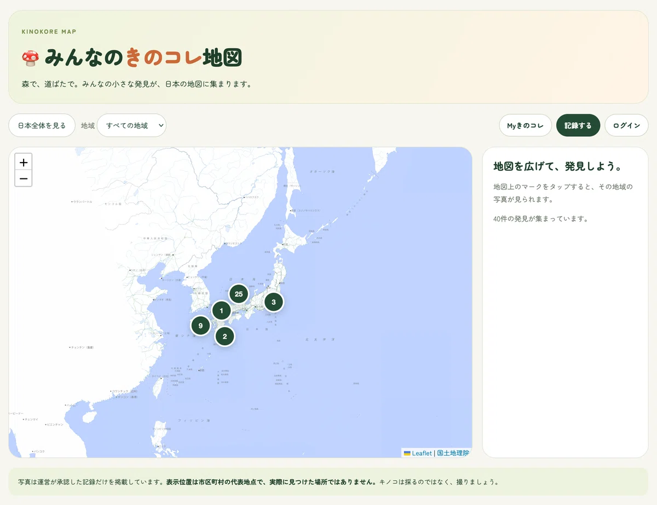Open the cluster marker showing 25
The height and width of the screenshot is (505, 657).
[238, 294]
